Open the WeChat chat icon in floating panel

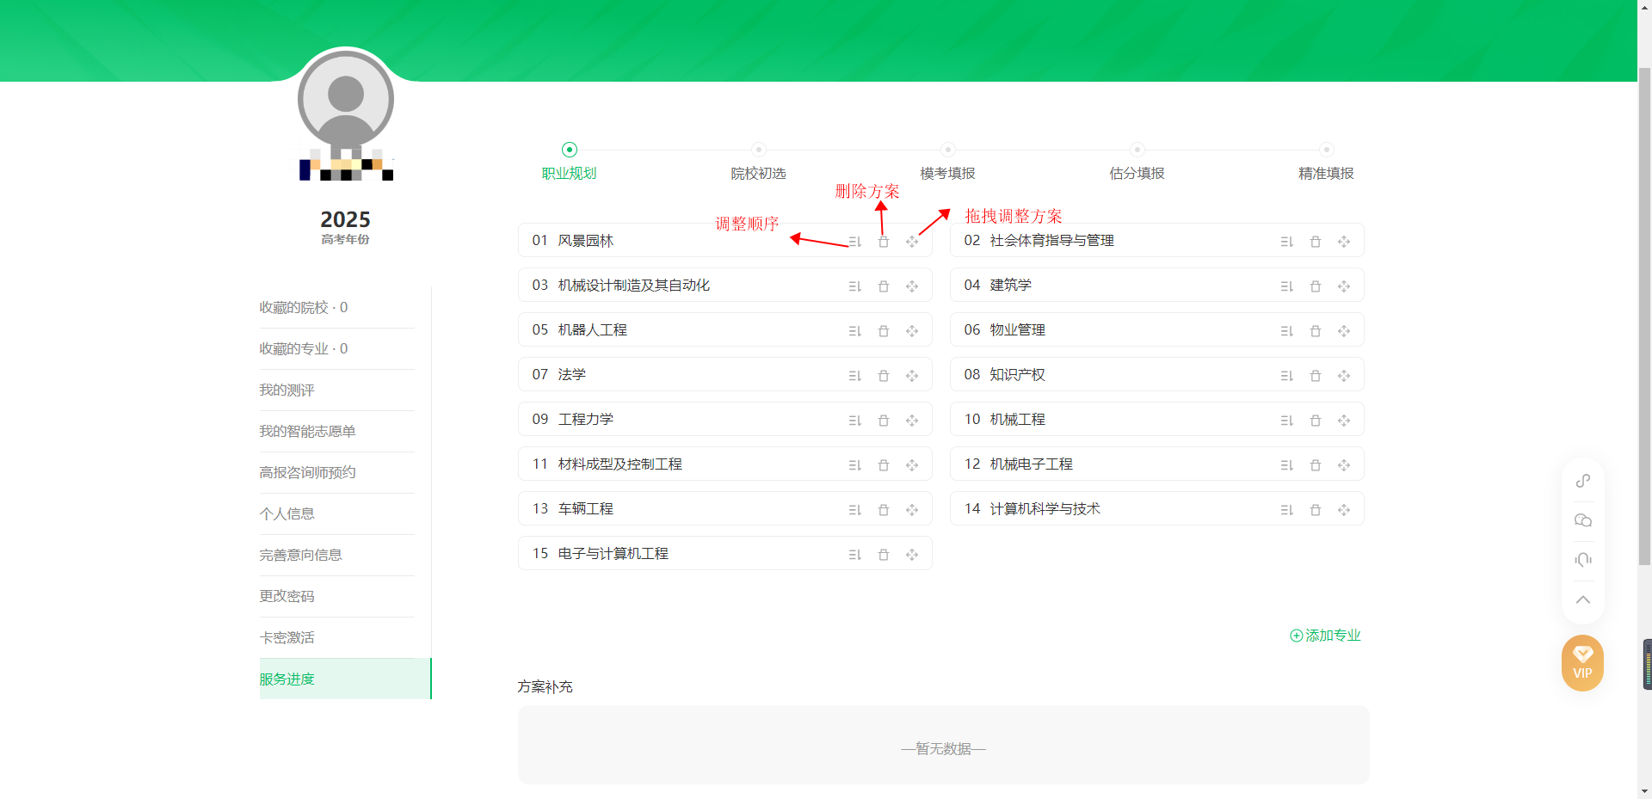tap(1583, 520)
